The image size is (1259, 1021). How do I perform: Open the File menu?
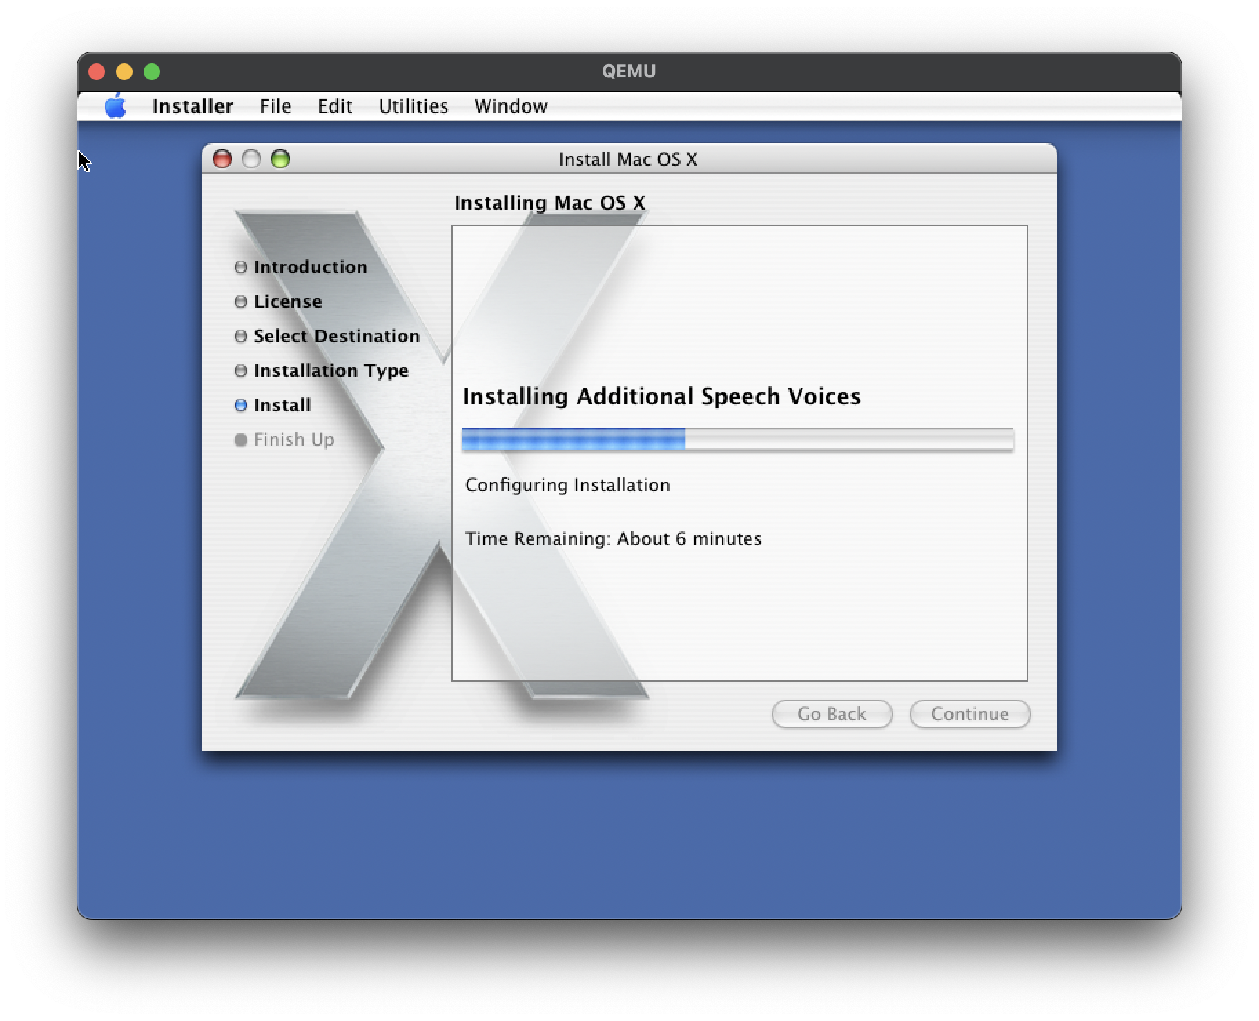point(275,106)
